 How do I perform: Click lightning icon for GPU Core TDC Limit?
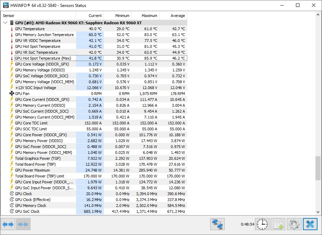(12, 123)
